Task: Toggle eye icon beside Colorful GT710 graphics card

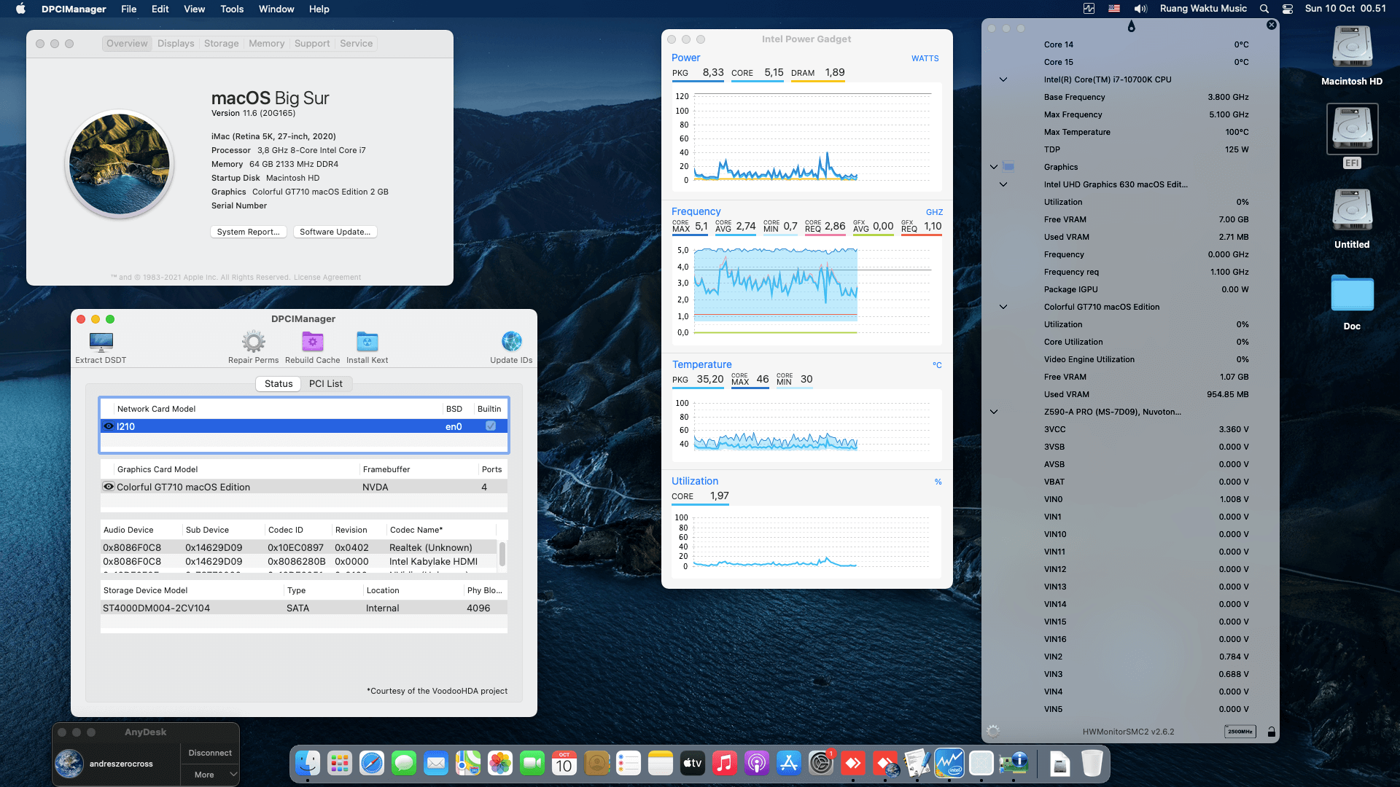Action: click(x=109, y=487)
